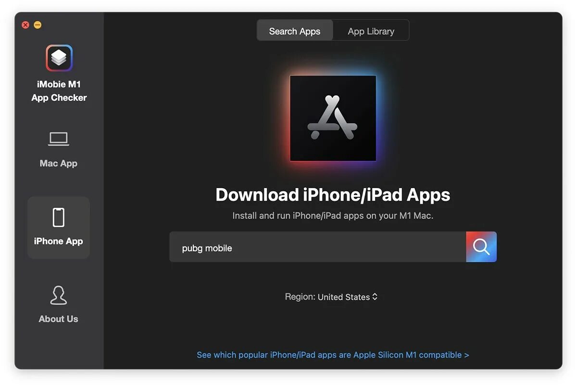Click the 'Install and run iPhone/iPad apps' subtitle

(x=333, y=216)
